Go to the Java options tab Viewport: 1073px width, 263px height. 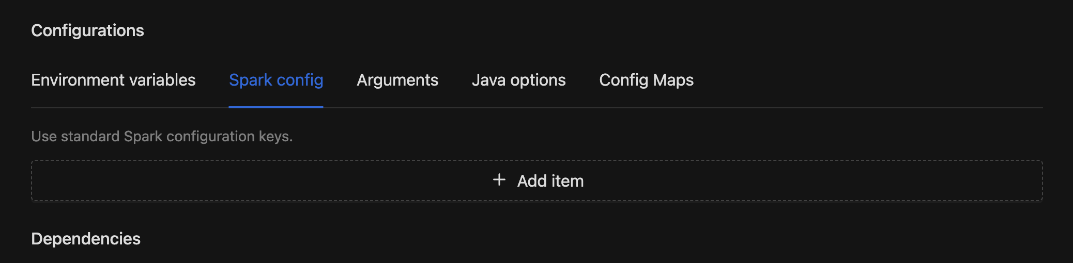518,80
